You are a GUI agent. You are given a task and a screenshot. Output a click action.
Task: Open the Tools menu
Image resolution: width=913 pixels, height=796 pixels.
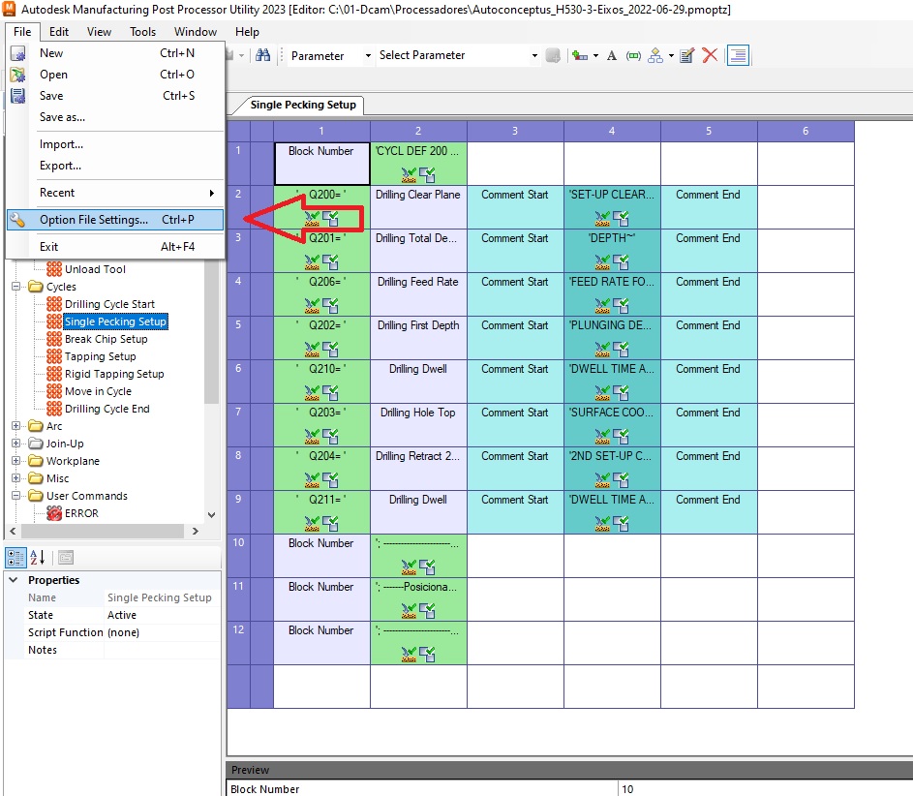tap(142, 31)
